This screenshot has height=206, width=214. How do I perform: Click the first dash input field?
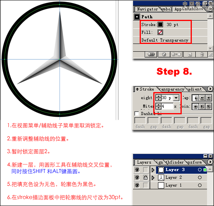[x=140, y=120]
